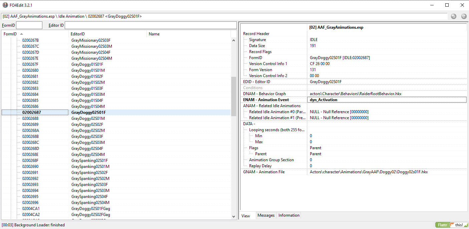This screenshot has height=229, width=469.
Task: Select the Record Flags row
Action: (354, 52)
